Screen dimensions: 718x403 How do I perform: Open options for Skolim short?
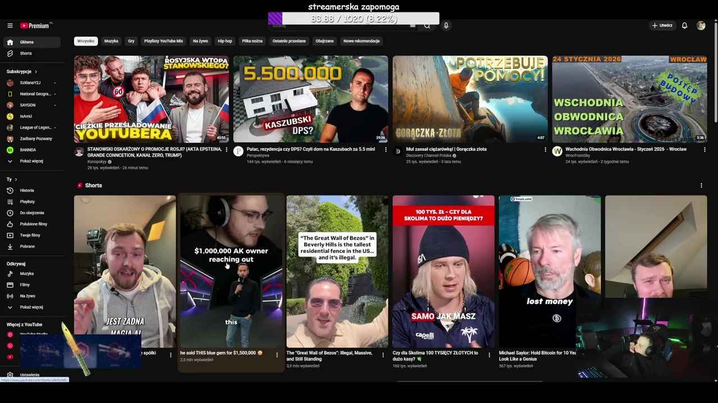tap(489, 355)
